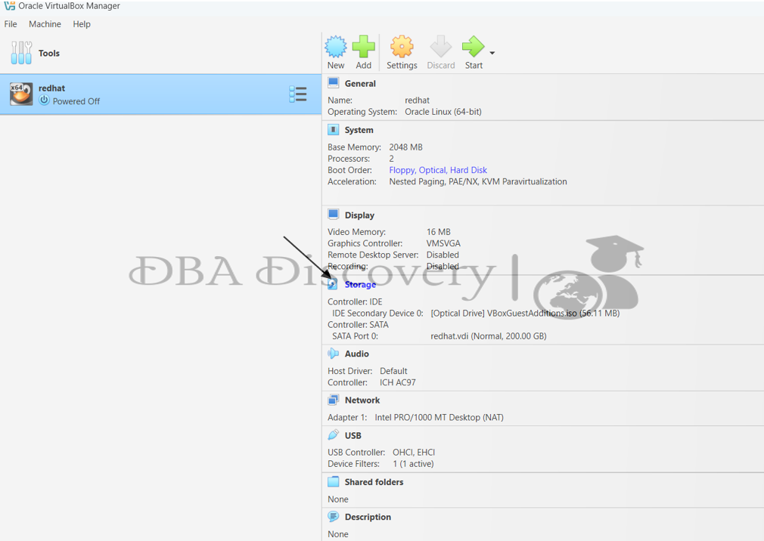Image resolution: width=764 pixels, height=541 pixels.
Task: Click the Tools wrench icon
Action: [x=21, y=53]
